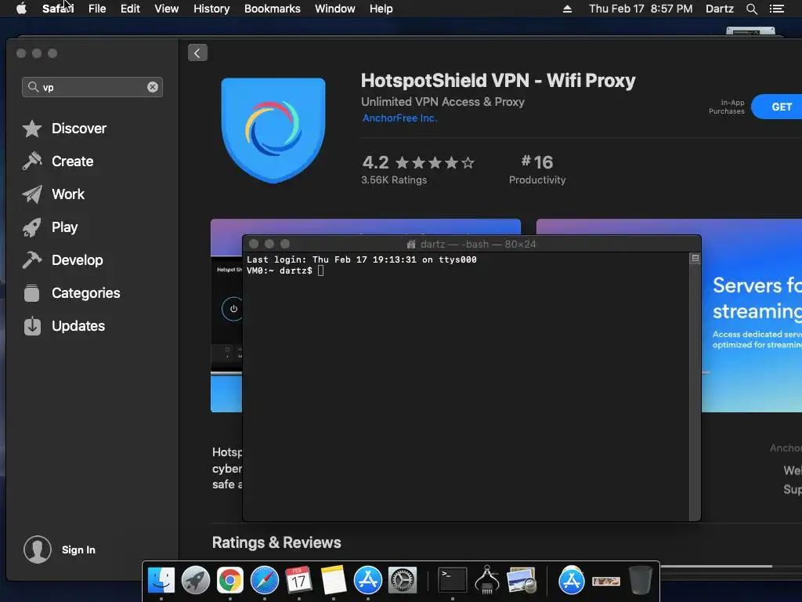Open the Window menu
The image size is (802, 602).
pos(335,9)
